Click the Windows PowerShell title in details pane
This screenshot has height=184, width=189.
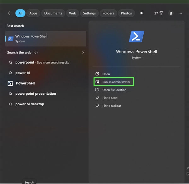pyautogui.click(x=136, y=52)
